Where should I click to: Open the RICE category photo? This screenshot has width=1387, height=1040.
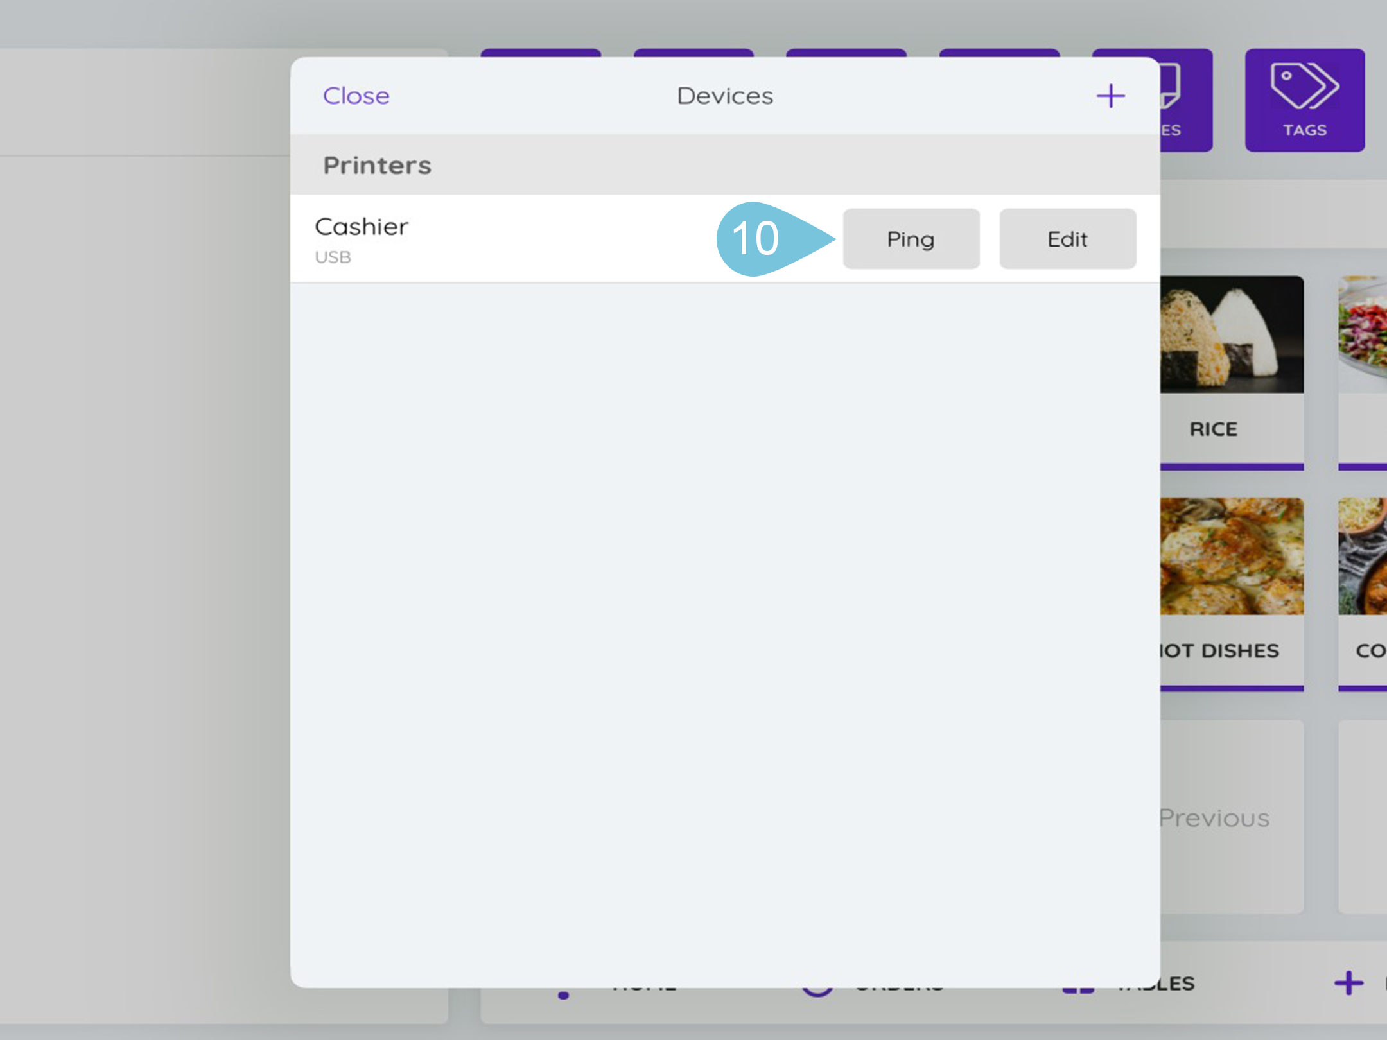point(1232,334)
